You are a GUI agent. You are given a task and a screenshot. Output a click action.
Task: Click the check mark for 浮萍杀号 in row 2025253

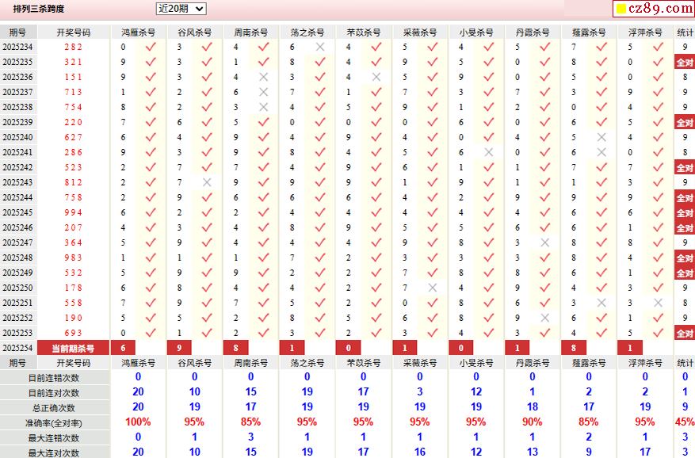[658, 333]
